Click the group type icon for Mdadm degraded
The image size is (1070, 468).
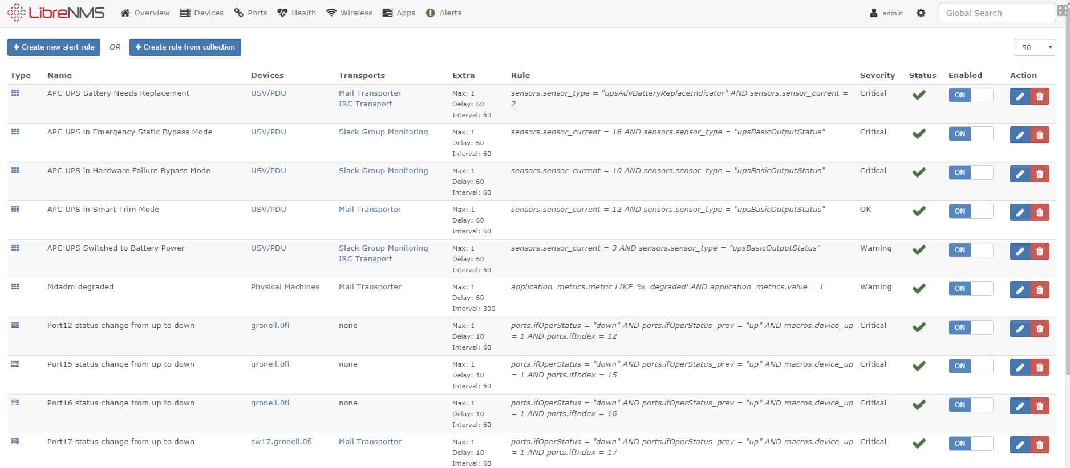coord(15,286)
